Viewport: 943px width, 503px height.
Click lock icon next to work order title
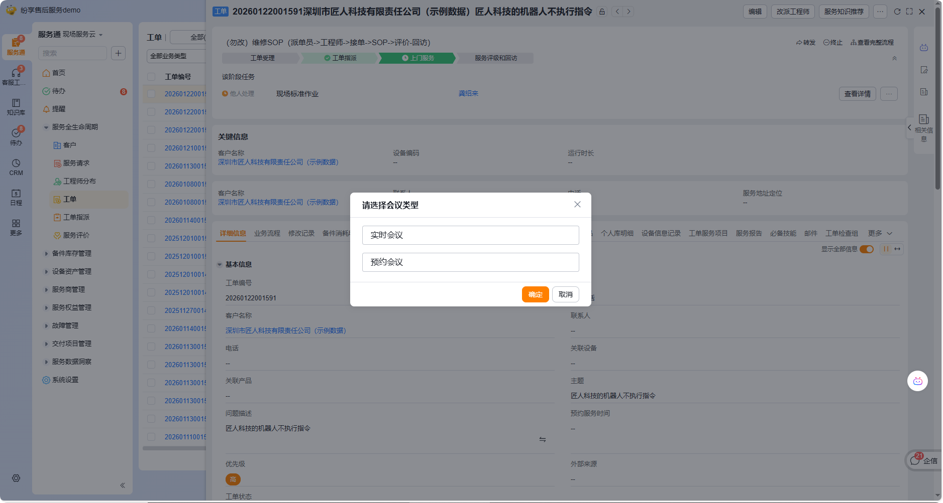point(602,12)
